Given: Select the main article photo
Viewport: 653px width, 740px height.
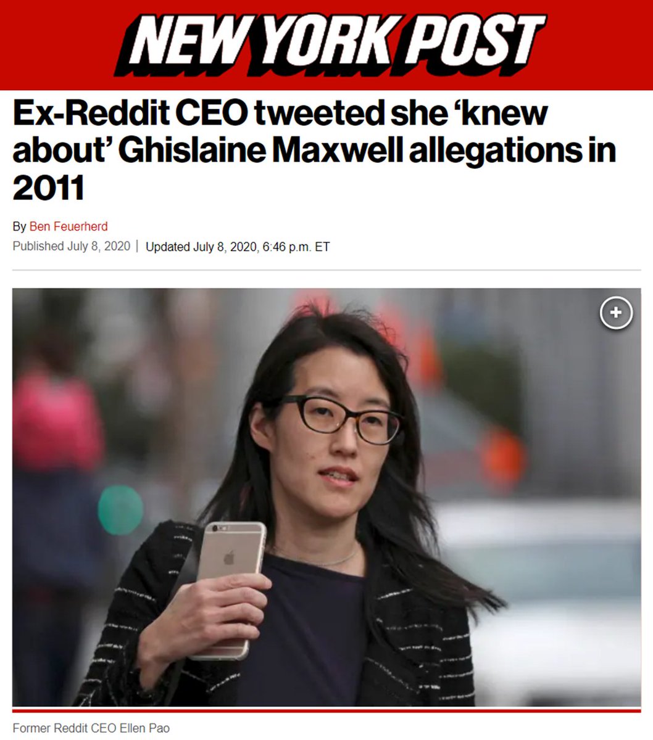Looking at the screenshot, I should click(326, 497).
